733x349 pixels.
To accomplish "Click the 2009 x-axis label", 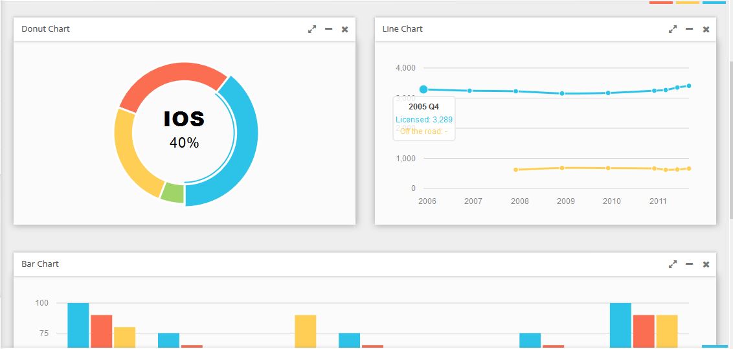I will [566, 201].
